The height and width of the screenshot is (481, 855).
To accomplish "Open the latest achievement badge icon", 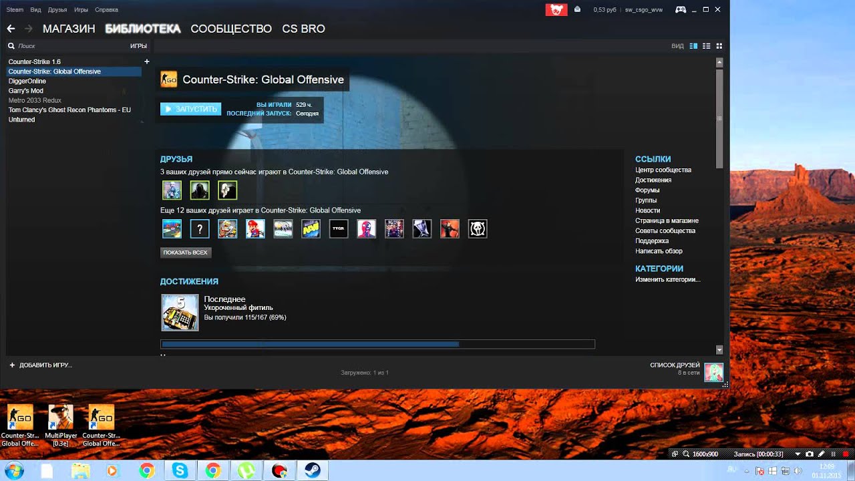I will (x=180, y=313).
